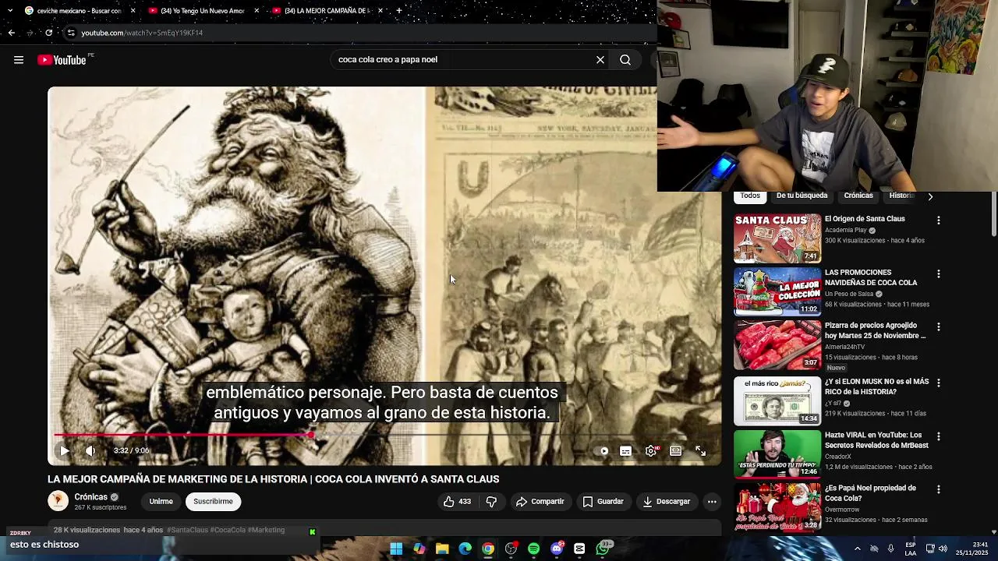Open the Crónicas channel avatar

coord(58,501)
